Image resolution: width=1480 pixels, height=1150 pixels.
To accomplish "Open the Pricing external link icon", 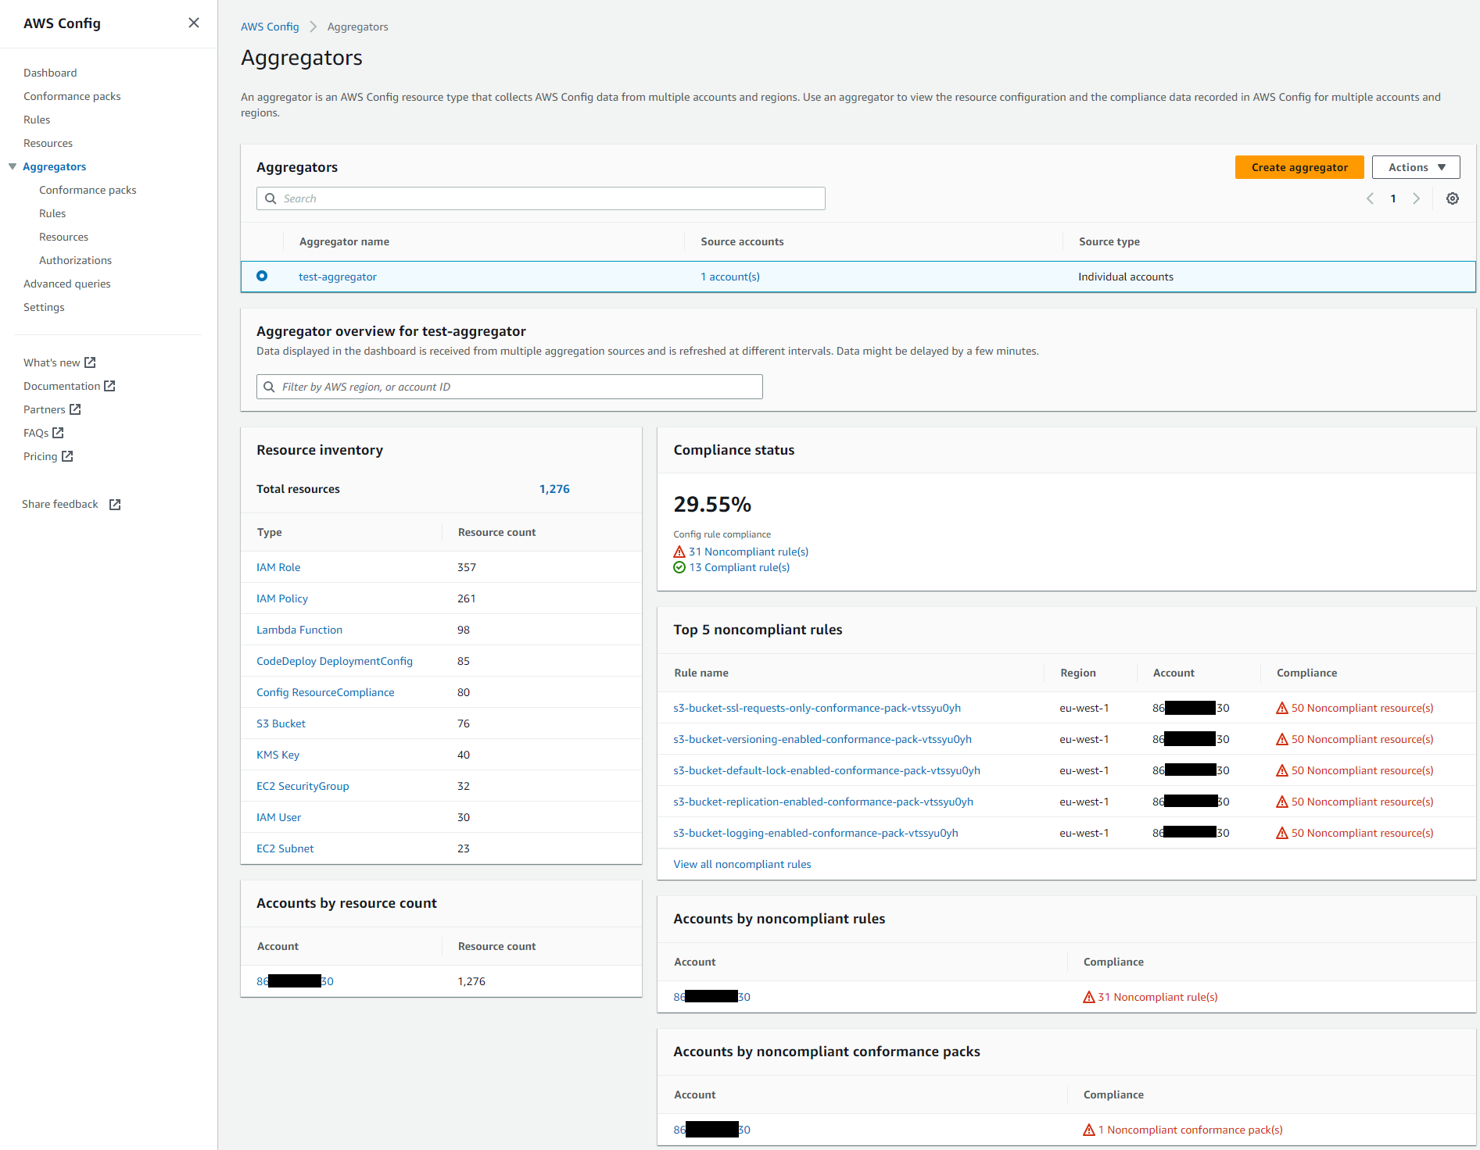I will pos(66,455).
